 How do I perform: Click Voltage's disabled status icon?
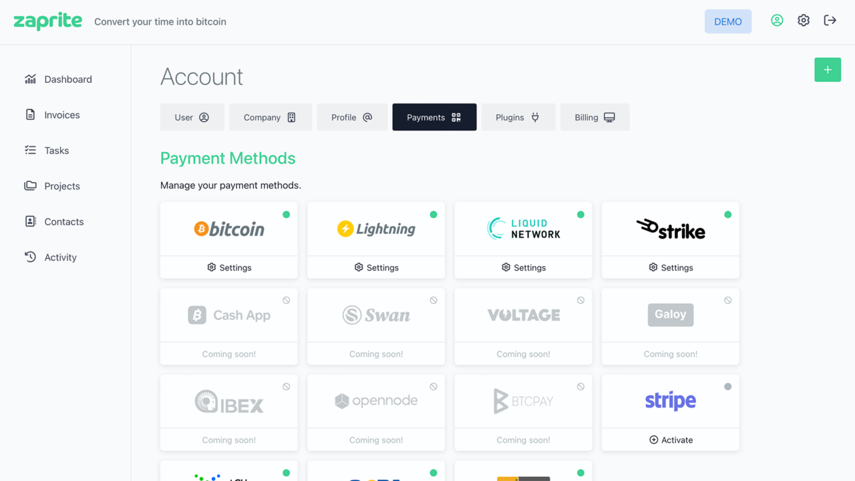click(580, 301)
